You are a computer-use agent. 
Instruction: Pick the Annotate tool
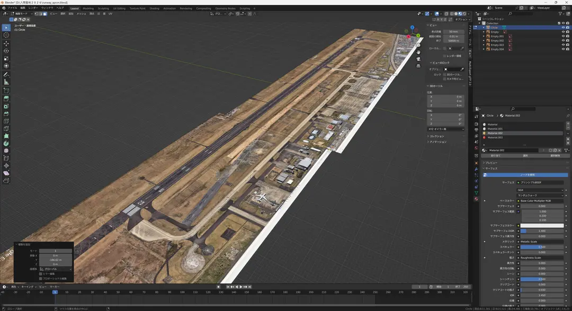[6, 75]
